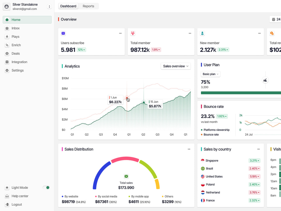
Task: Click the Logout icon
Action: click(x=7, y=204)
